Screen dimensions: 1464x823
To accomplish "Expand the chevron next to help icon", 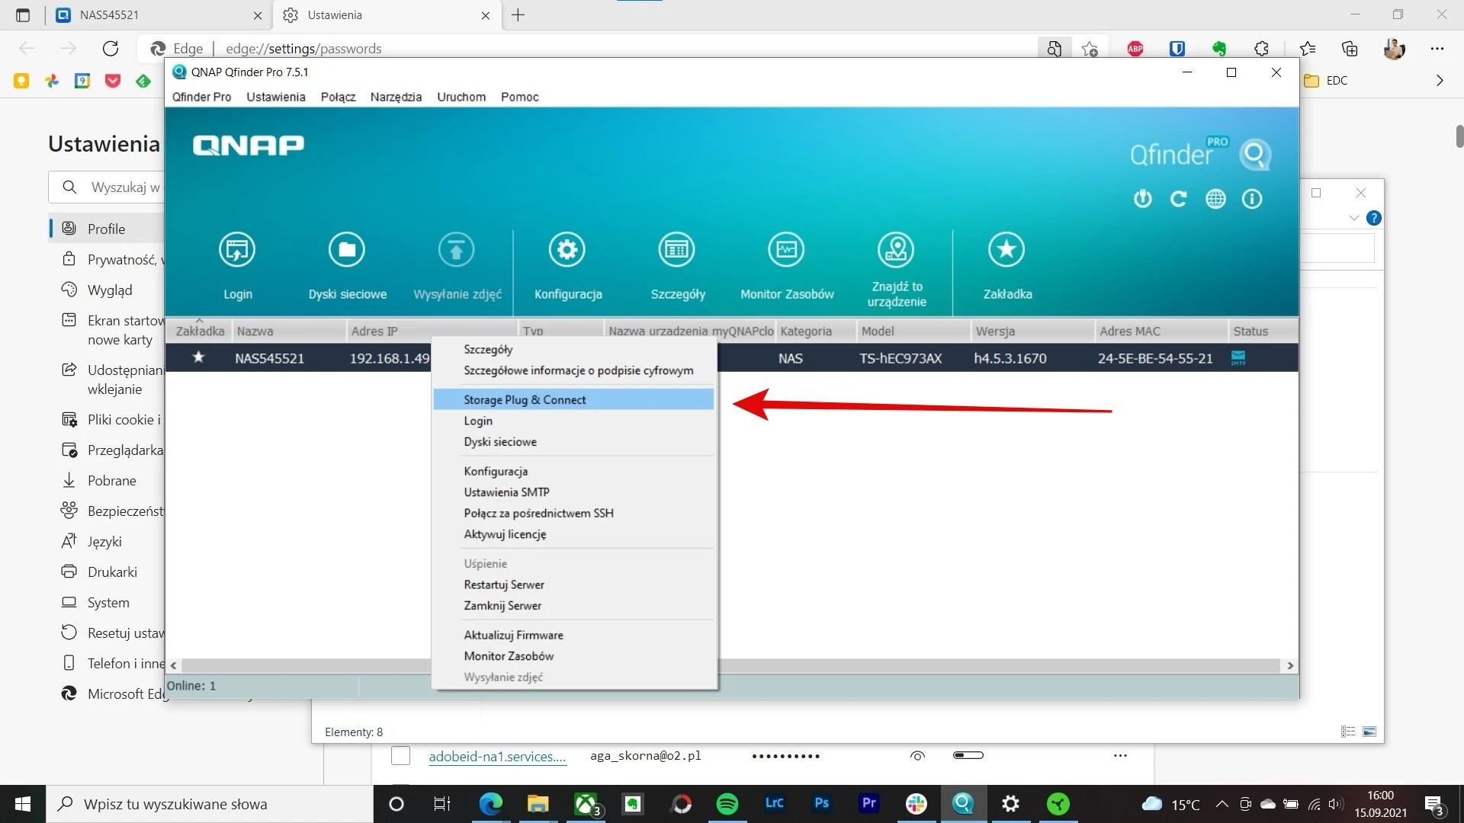I will [1353, 218].
